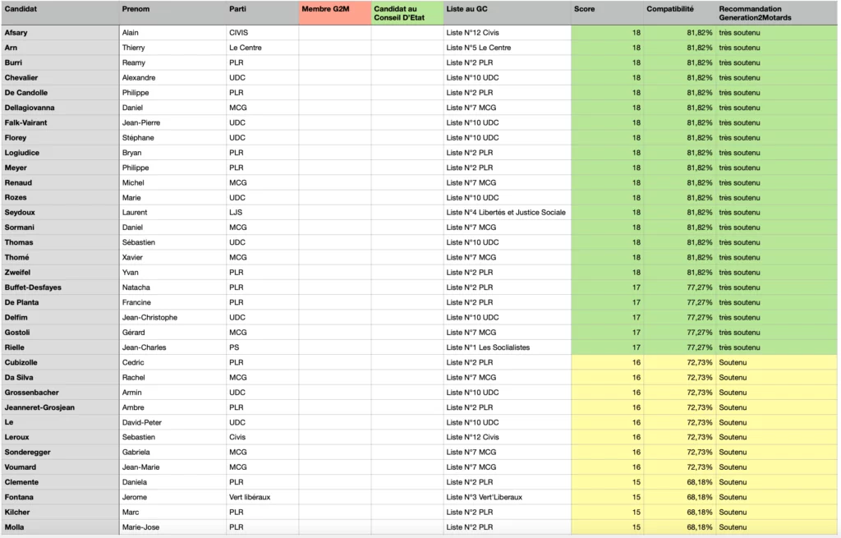Click the green Candidat au Conseil D'Etat header
This screenshot has width=841, height=538.
coord(407,13)
